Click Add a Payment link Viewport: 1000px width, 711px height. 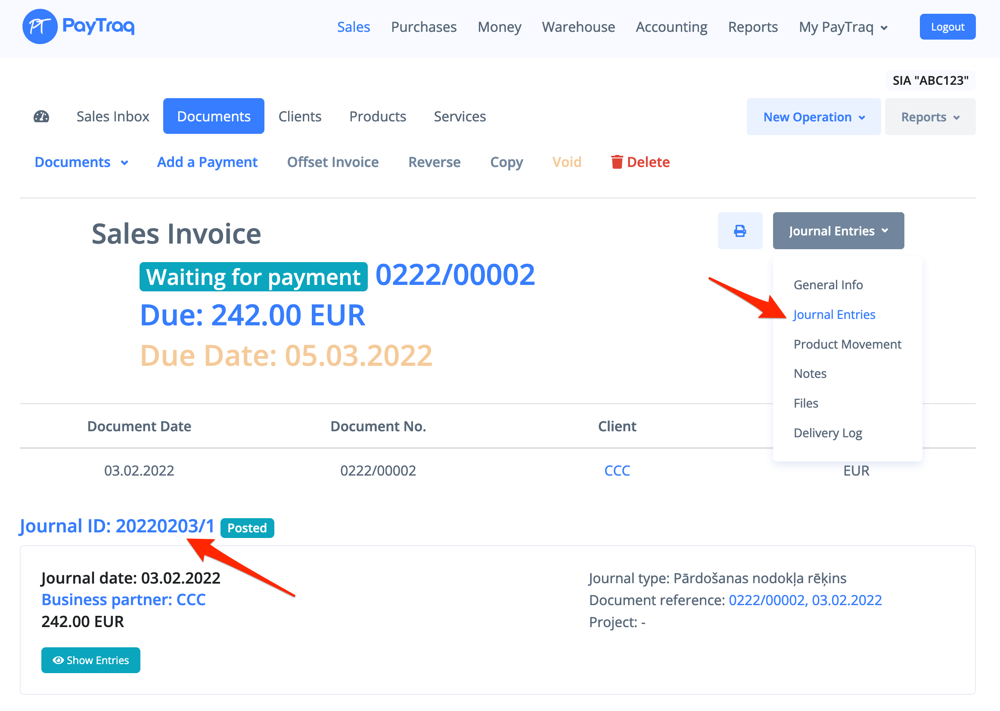click(x=207, y=162)
